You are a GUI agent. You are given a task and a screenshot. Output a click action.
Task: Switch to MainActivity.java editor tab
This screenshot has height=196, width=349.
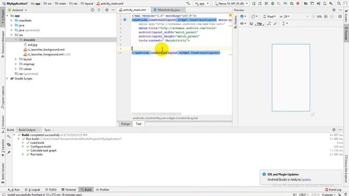tap(169, 10)
